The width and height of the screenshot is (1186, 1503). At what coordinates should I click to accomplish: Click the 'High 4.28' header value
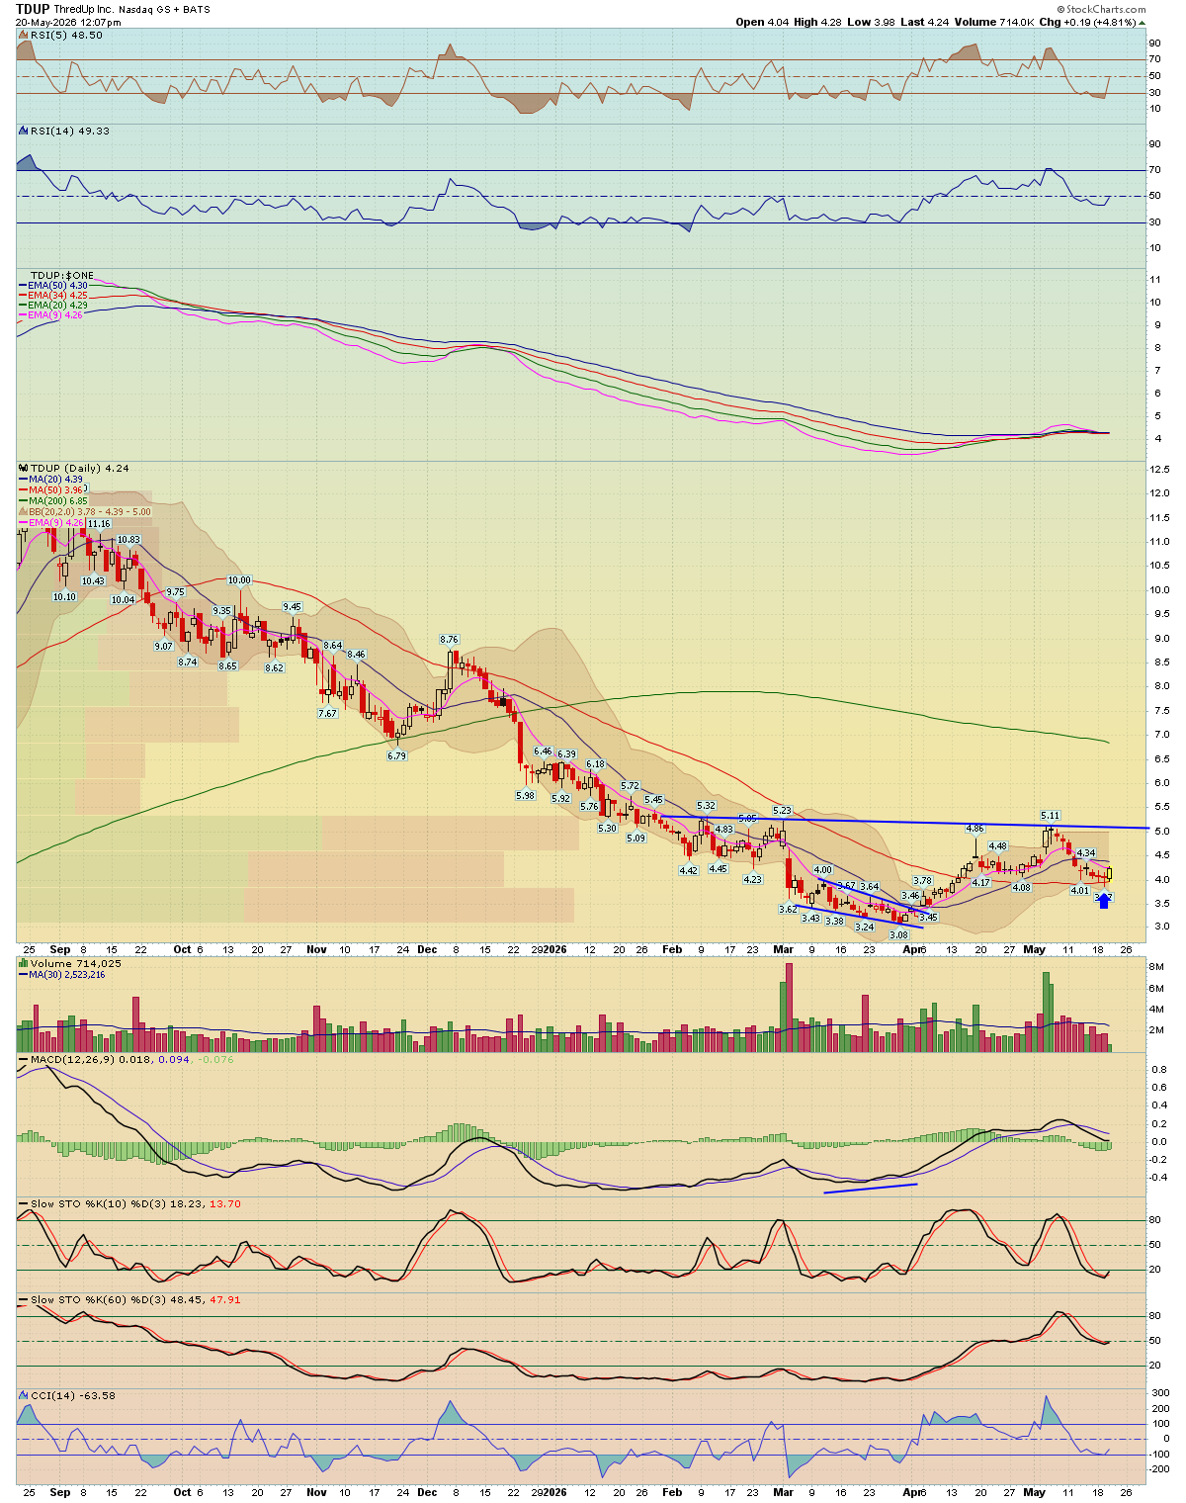coord(819,22)
